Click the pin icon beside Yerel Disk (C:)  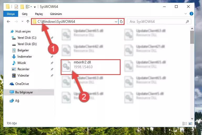click(52, 38)
